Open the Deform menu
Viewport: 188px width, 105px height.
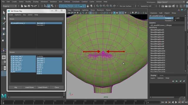click(67, 2)
